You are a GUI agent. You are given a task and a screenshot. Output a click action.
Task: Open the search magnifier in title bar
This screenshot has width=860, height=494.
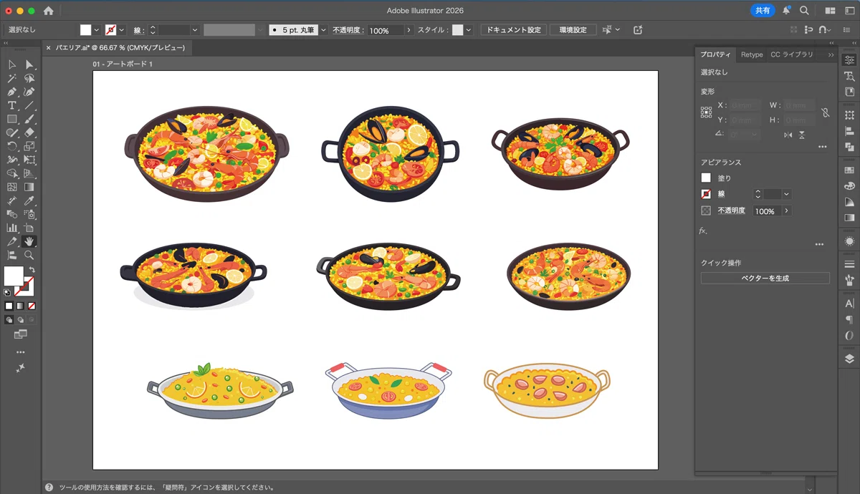click(x=805, y=11)
